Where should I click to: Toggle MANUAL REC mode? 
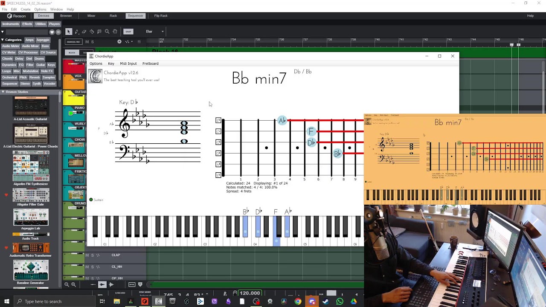click(74, 42)
